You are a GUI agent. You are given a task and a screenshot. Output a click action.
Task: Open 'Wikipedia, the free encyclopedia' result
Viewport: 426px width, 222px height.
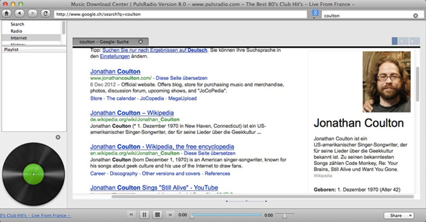pos(162,146)
